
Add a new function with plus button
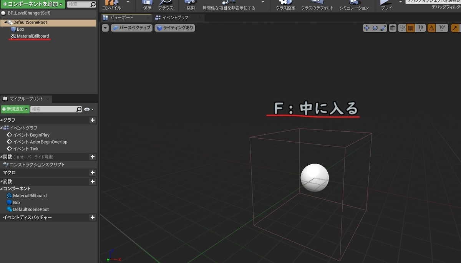pos(92,157)
